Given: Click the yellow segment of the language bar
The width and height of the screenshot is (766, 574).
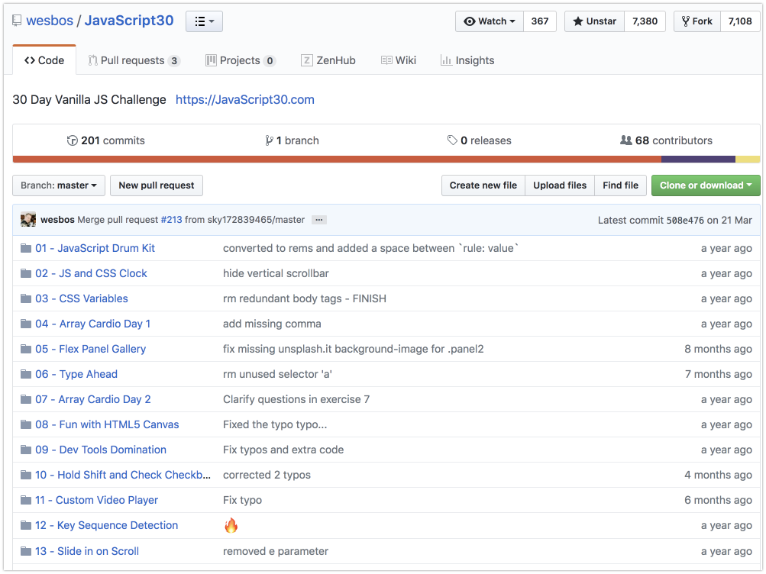Looking at the screenshot, I should point(747,159).
